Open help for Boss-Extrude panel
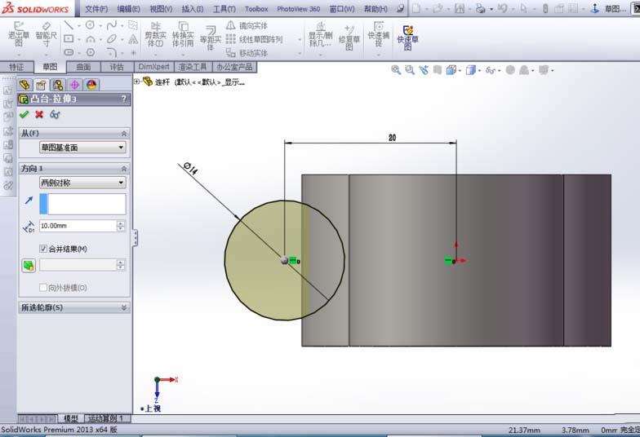This screenshot has width=640, height=437. coord(124,99)
